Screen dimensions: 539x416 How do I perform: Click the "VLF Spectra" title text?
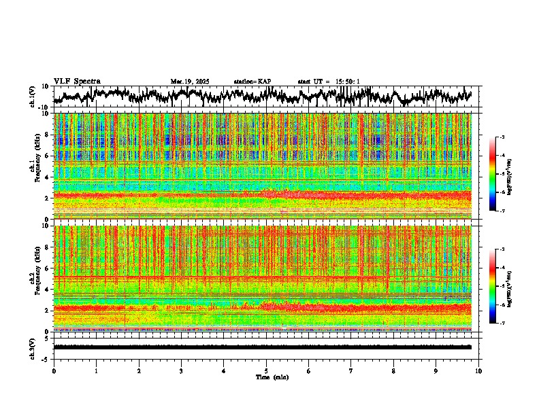click(77, 81)
